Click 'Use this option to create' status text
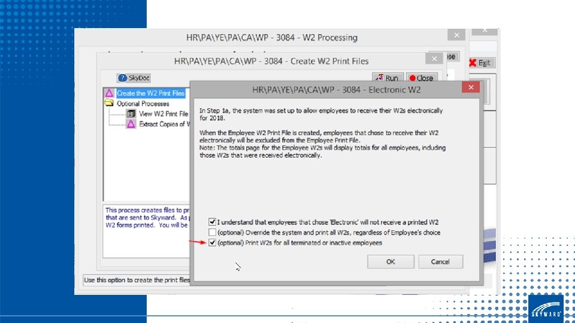The width and height of the screenshot is (575, 323). pos(137,280)
